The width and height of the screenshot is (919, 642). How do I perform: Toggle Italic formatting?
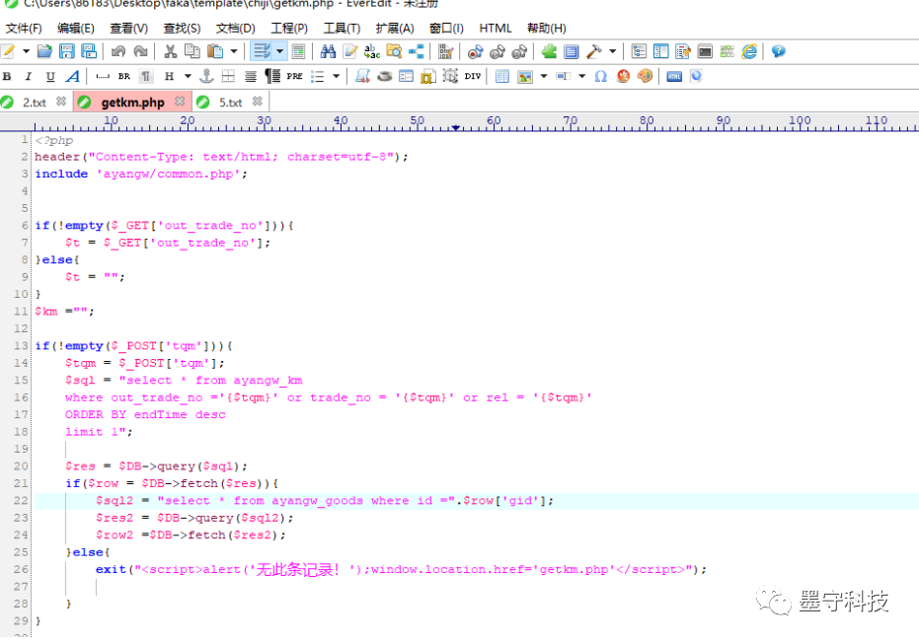coord(28,76)
